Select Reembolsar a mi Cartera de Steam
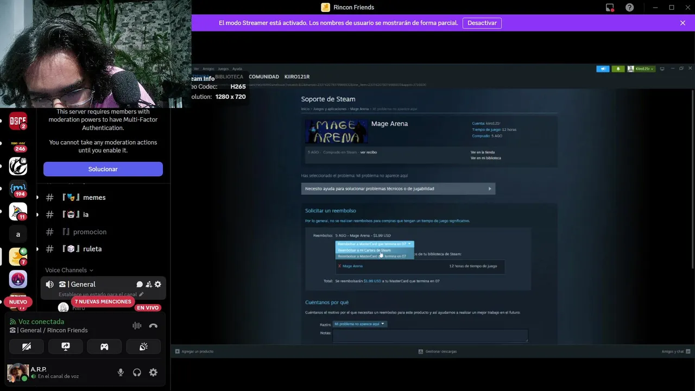The height and width of the screenshot is (391, 695). 374,250
